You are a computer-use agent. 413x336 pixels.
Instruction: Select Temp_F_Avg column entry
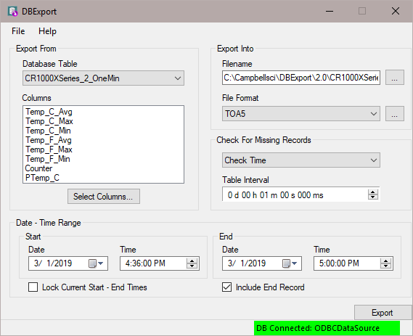coord(49,140)
